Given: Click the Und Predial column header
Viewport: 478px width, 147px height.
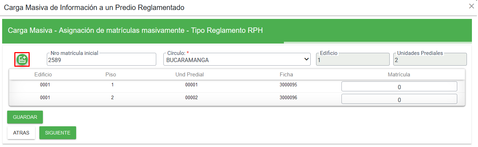Looking at the screenshot, I should pyautogui.click(x=189, y=75).
